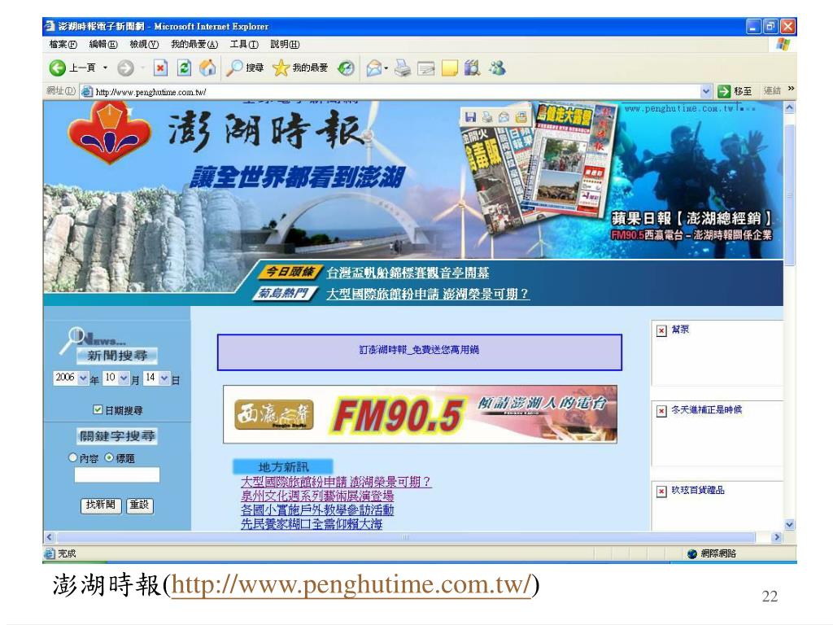Click the Edit page toolbar icon
This screenshot has width=833, height=625.
click(x=426, y=68)
